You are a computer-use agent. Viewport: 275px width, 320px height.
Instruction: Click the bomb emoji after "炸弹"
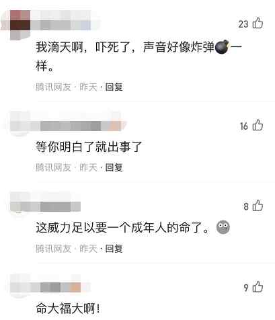222,47
